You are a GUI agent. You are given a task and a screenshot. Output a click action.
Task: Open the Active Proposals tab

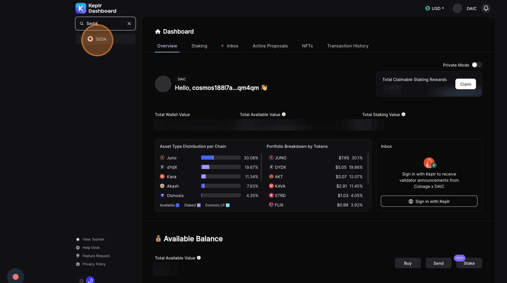(x=270, y=46)
